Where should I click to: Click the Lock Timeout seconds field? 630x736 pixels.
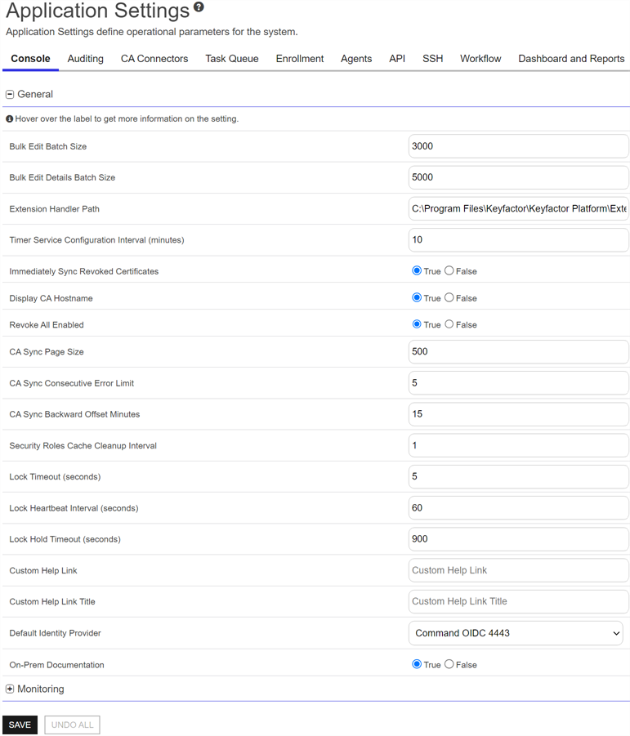[519, 476]
